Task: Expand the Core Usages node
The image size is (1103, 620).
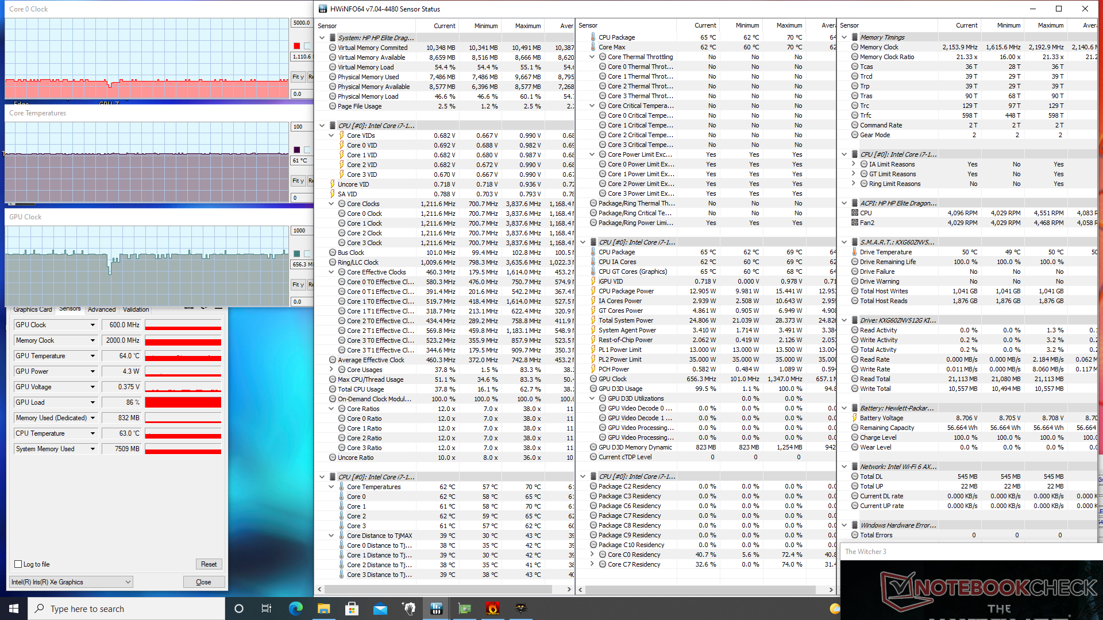Action: coord(331,370)
